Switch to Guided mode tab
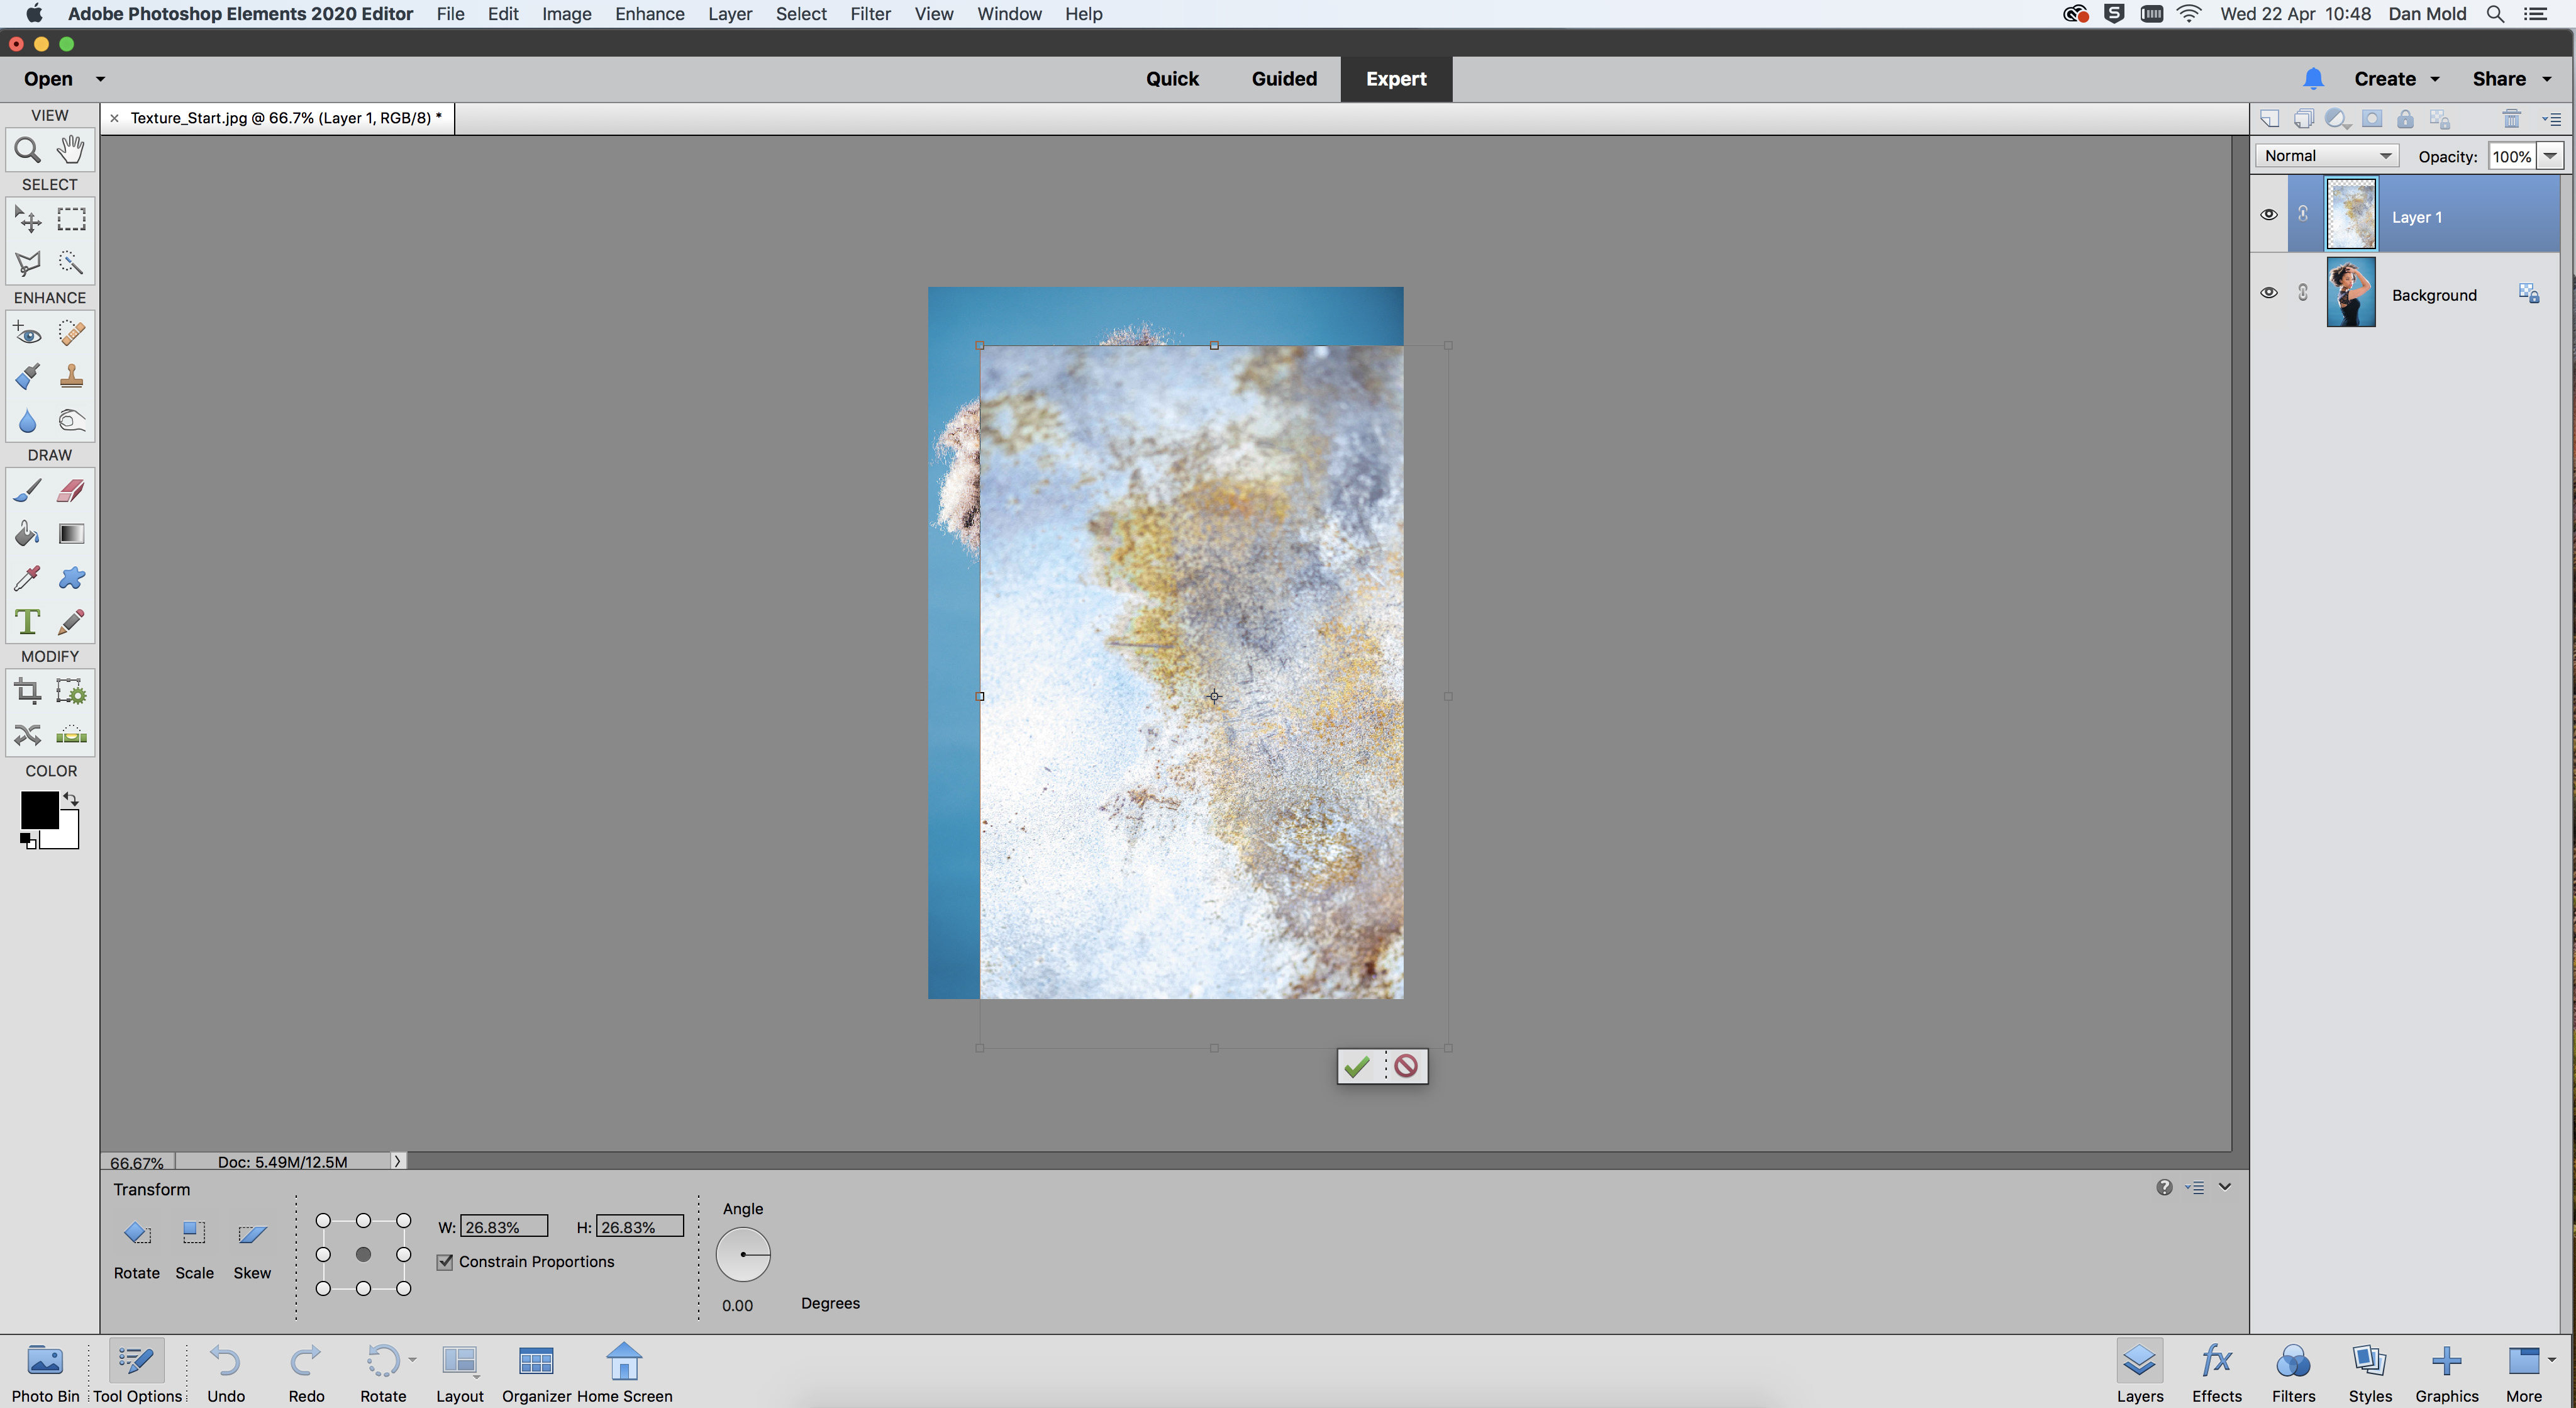Screen dimensions: 2576x1408 pyautogui.click(x=1284, y=79)
